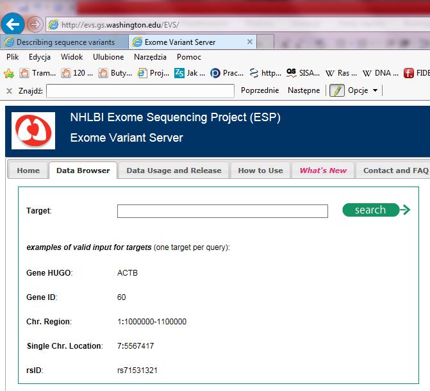Open the Jak ... favorites bookmark
This screenshot has width=430, height=391.
(x=190, y=73)
